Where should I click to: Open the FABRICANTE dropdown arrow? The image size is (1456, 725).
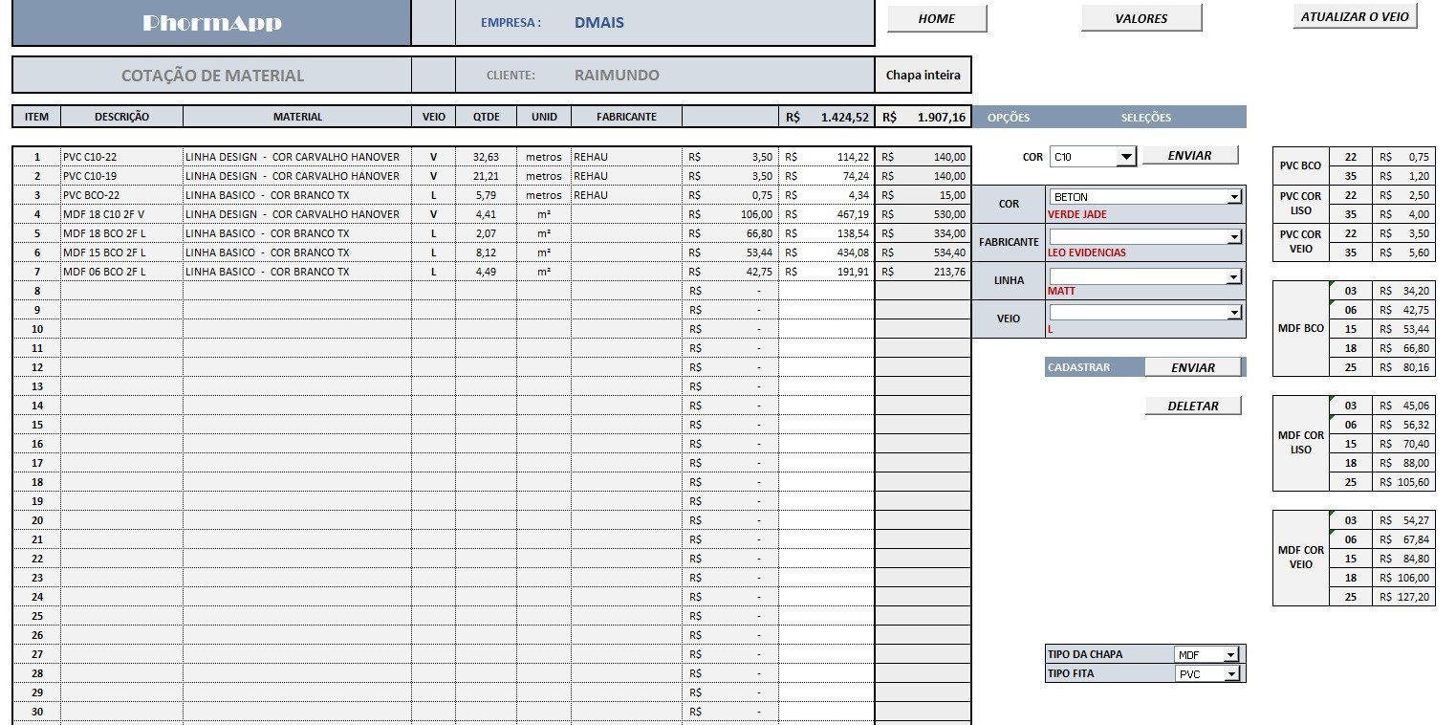[1234, 236]
